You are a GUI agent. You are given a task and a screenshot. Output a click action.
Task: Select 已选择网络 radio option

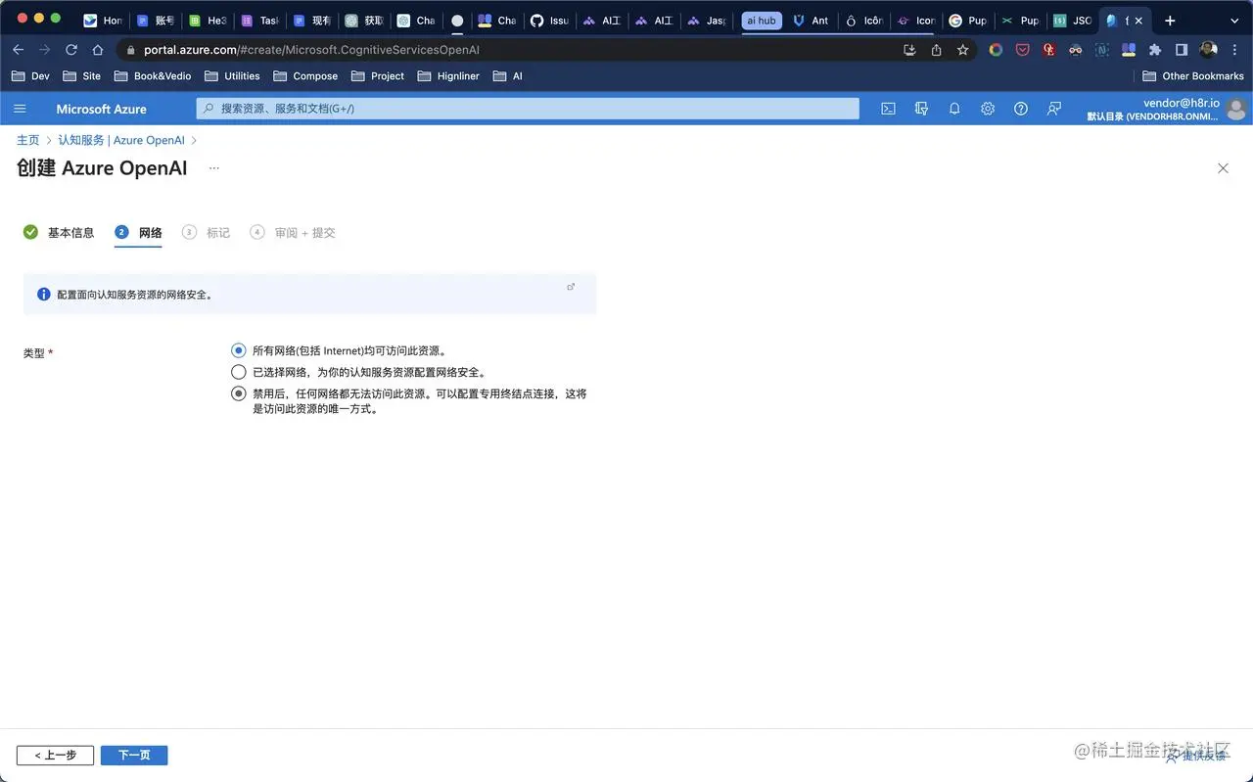(239, 372)
